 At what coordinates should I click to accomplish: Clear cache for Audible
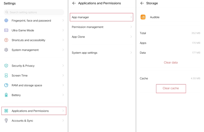(x=171, y=88)
